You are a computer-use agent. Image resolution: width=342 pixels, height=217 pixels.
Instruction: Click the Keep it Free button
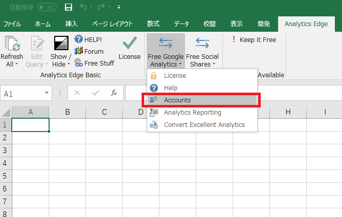[x=255, y=40]
